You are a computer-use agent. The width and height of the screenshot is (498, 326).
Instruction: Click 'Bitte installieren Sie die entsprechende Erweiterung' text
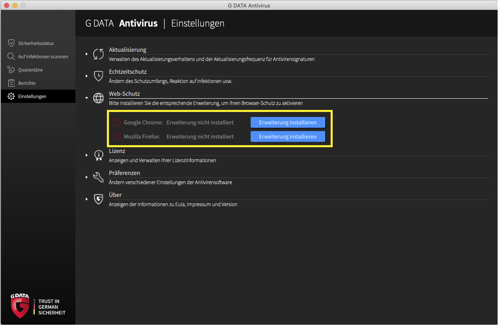pos(206,103)
